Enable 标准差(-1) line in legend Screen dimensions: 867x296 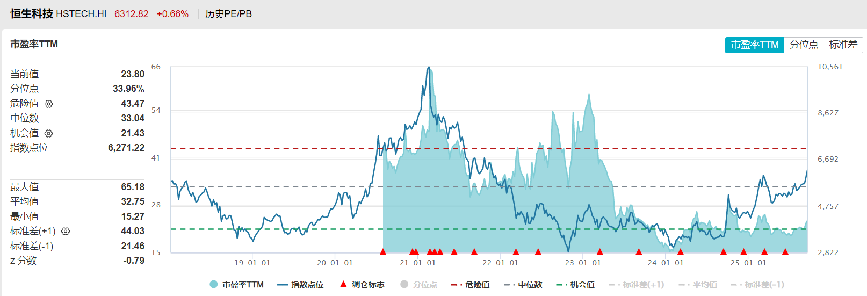coord(757,285)
